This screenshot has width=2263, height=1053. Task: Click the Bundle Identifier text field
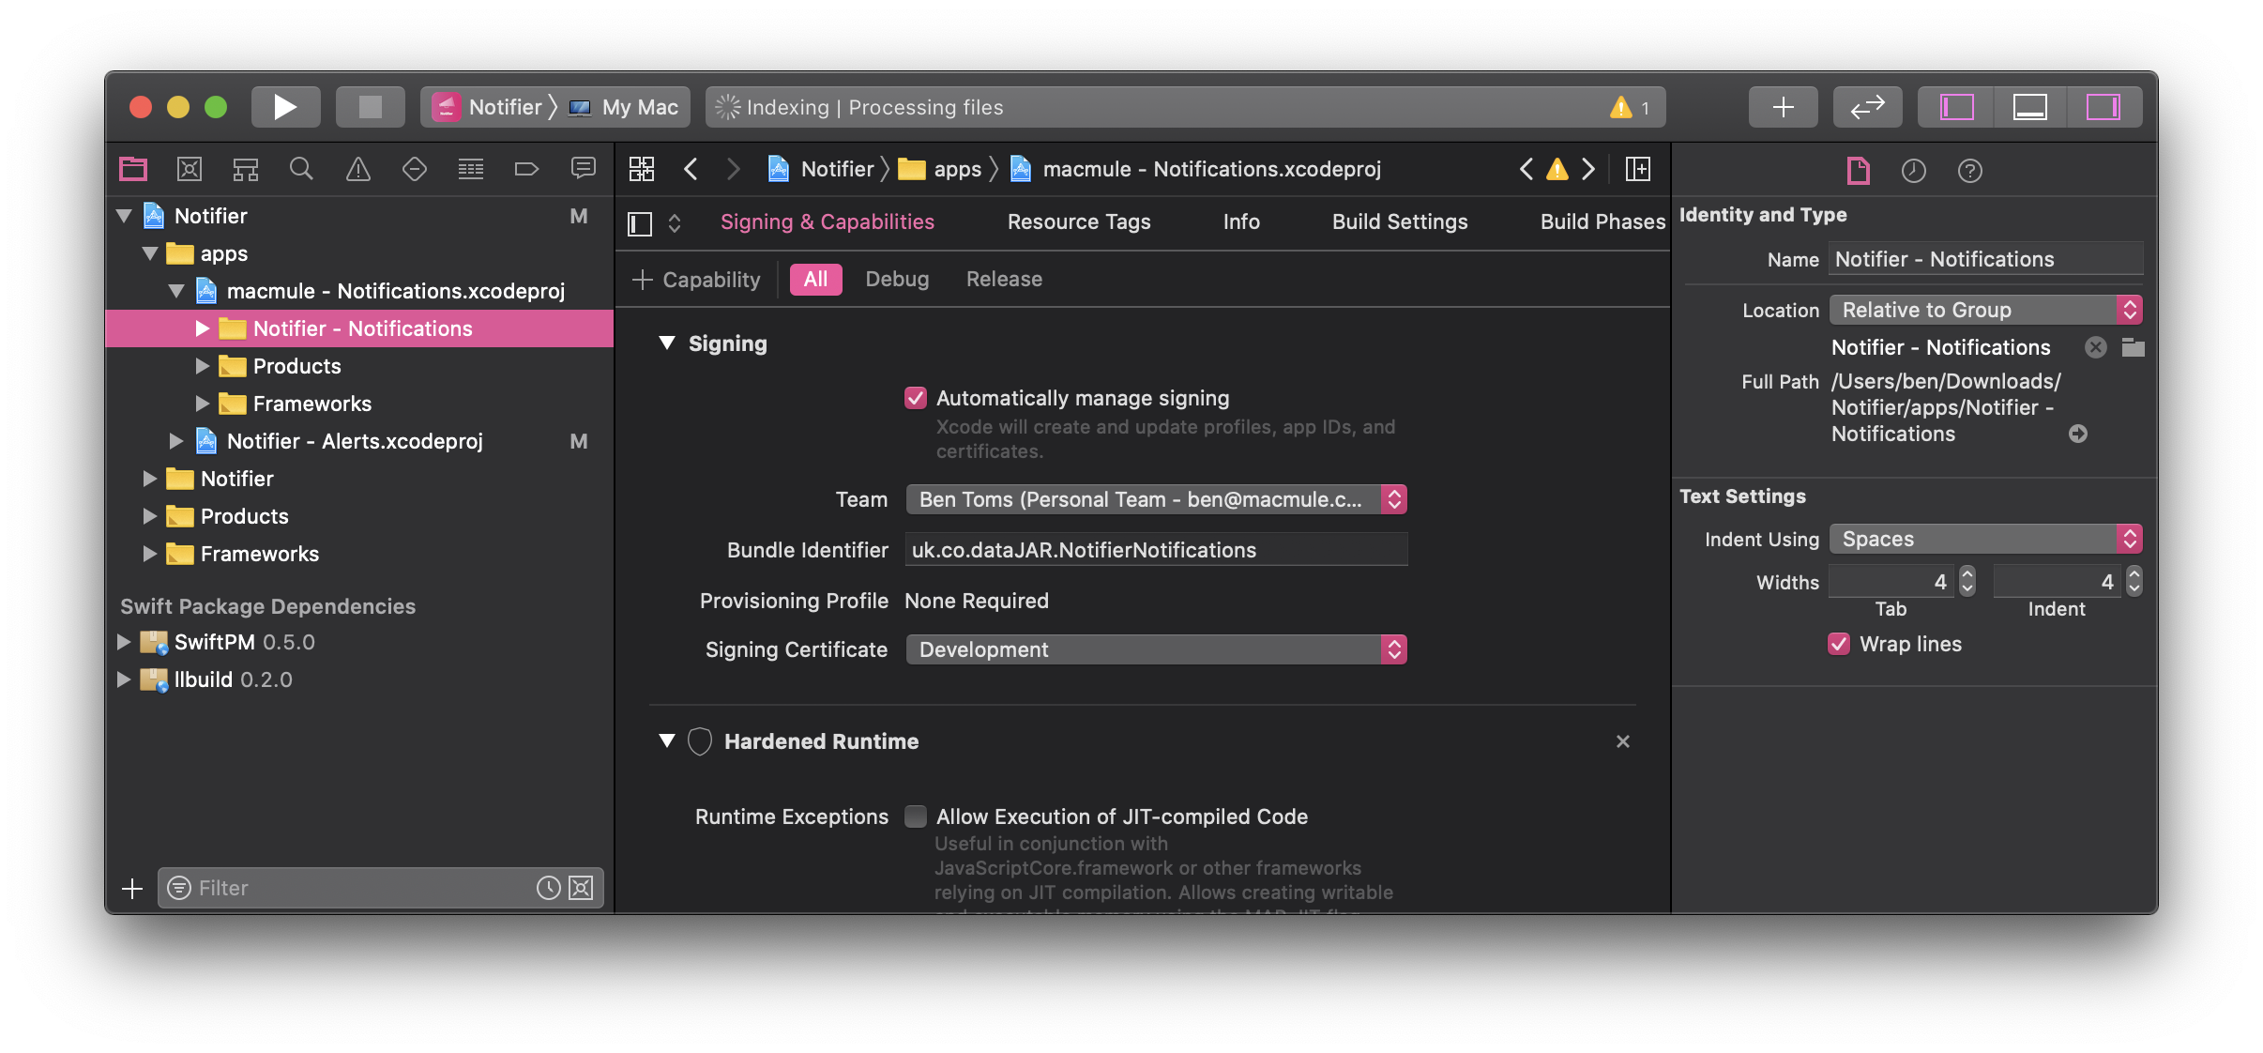(x=1156, y=550)
